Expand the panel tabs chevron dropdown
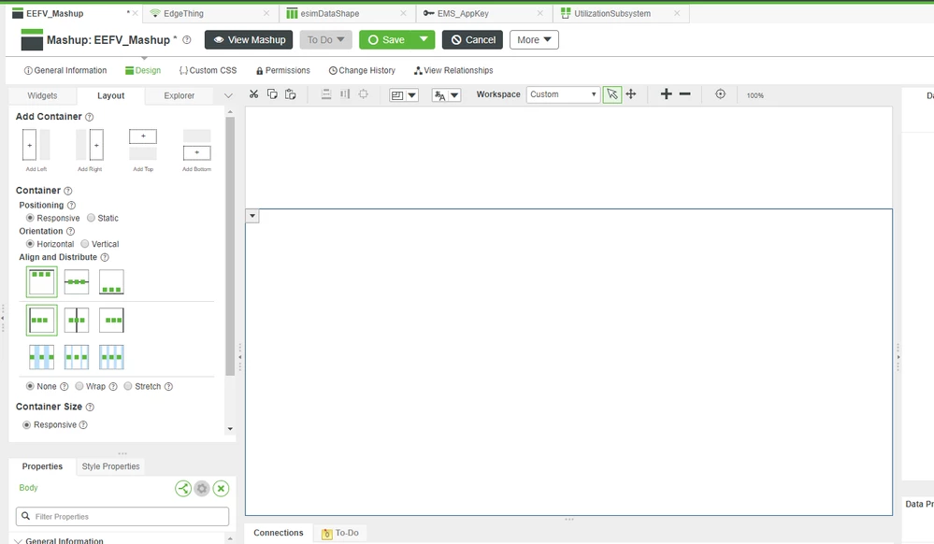This screenshot has width=934, height=544. tap(228, 95)
